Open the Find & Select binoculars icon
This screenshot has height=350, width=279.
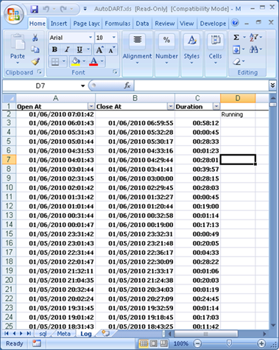tap(254, 49)
